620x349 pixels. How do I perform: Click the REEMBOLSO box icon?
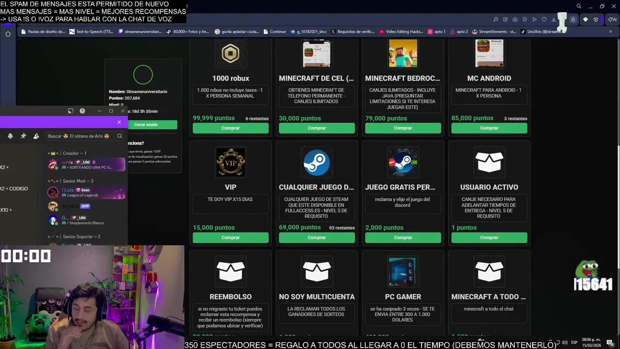coord(231,271)
